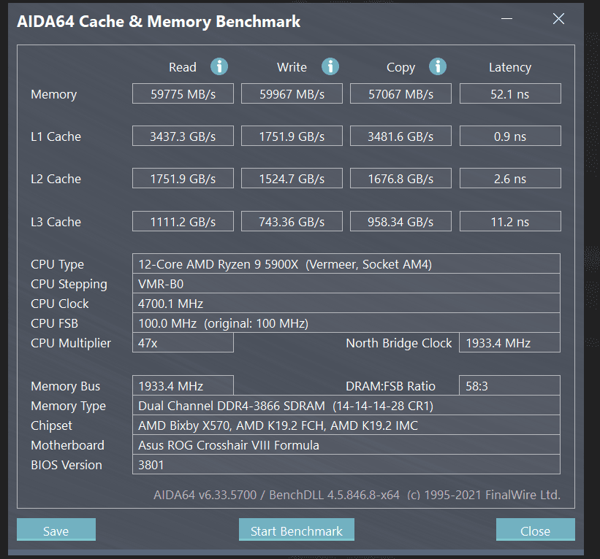Select the Memory read speed field
600x559 pixels.
pos(183,93)
